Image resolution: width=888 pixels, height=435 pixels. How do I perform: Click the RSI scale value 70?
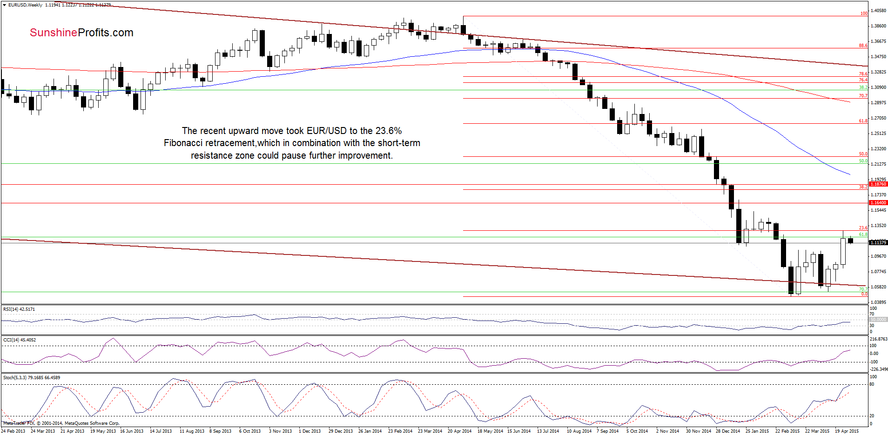(872, 314)
